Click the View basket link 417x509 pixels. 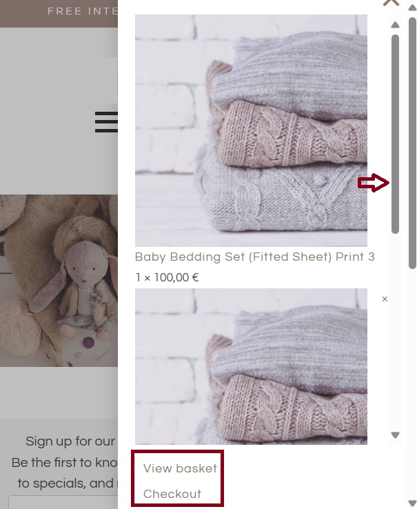(180, 468)
